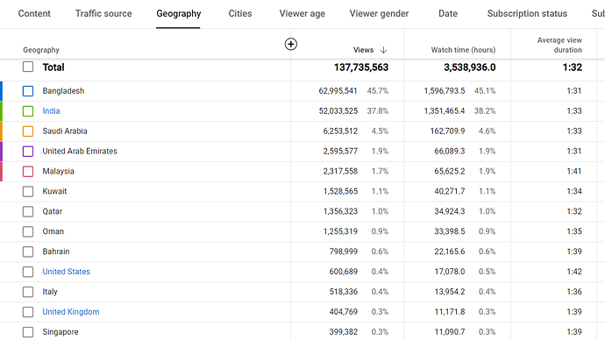Click the Saudi Arabia row label
Image resolution: width=605 pixels, height=340 pixels.
pyautogui.click(x=65, y=131)
